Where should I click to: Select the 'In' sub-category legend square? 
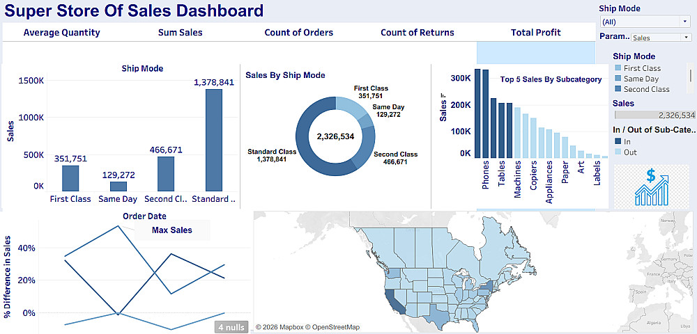(x=618, y=141)
